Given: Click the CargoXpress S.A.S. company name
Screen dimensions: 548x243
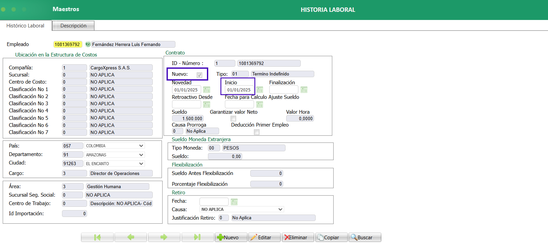Looking at the screenshot, I should [x=121, y=68].
